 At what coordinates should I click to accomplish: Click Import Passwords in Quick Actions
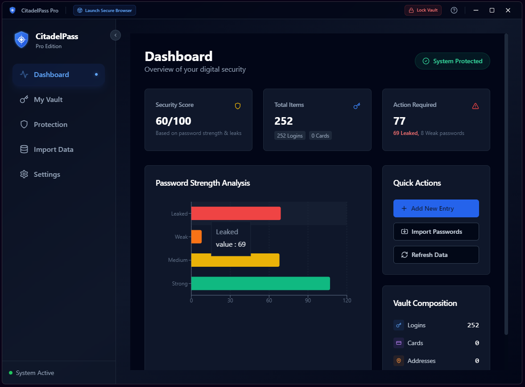coord(436,232)
